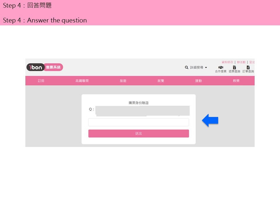Expand the 詳細搜尋 dropdown caret
The height and width of the screenshot is (210, 280).
pos(206,68)
